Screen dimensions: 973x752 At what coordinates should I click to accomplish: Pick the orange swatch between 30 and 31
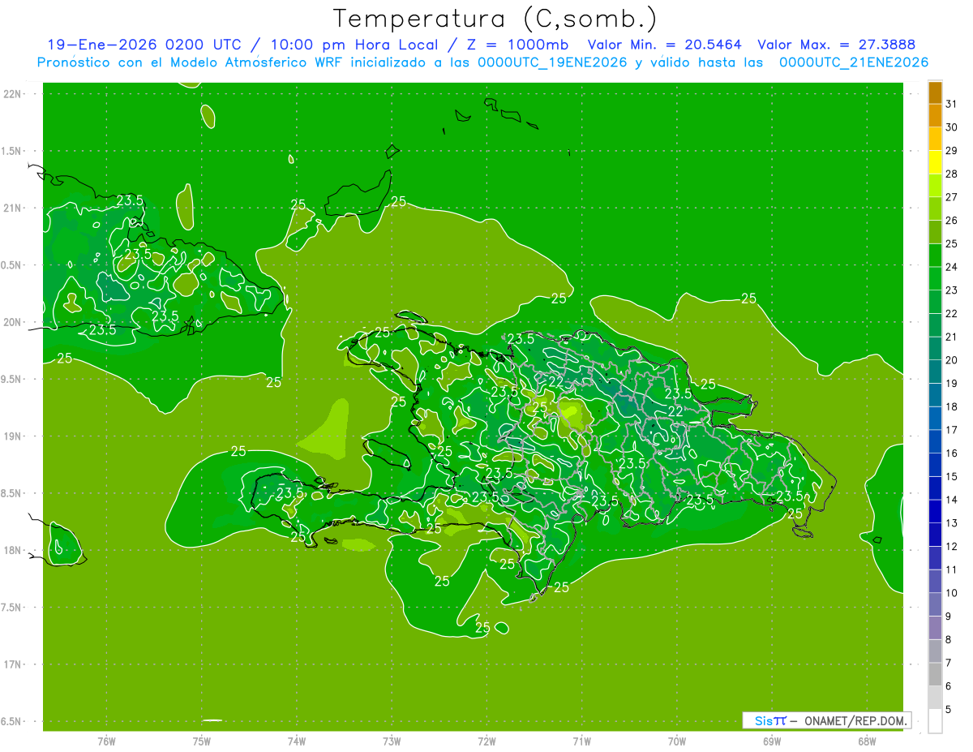click(935, 115)
